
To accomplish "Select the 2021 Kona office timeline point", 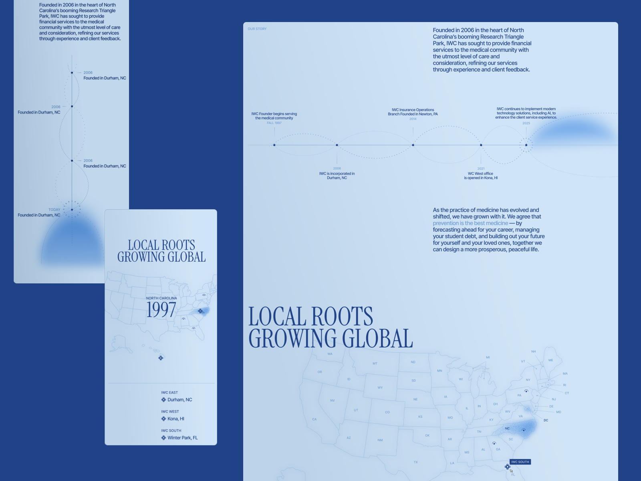I will (481, 145).
